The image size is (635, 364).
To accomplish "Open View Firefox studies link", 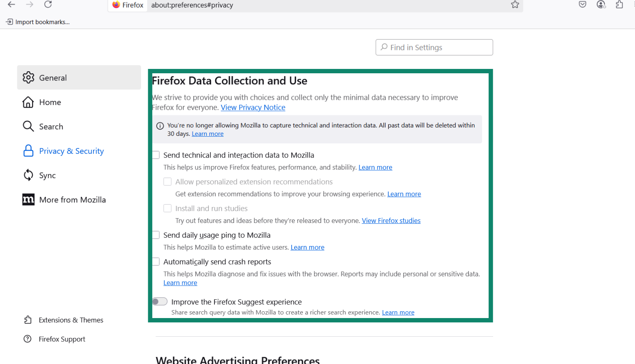I will pyautogui.click(x=391, y=221).
